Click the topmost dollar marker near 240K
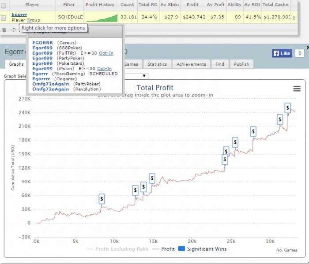This screenshot has width=309, height=264. (288, 108)
